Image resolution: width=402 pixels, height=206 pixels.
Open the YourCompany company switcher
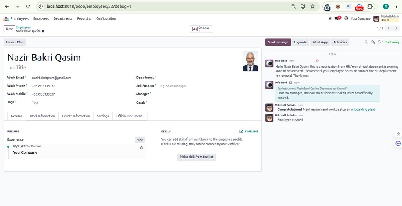pyautogui.click(x=360, y=19)
